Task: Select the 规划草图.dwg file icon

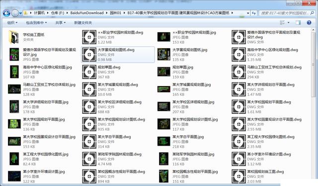Action: [89, 72]
